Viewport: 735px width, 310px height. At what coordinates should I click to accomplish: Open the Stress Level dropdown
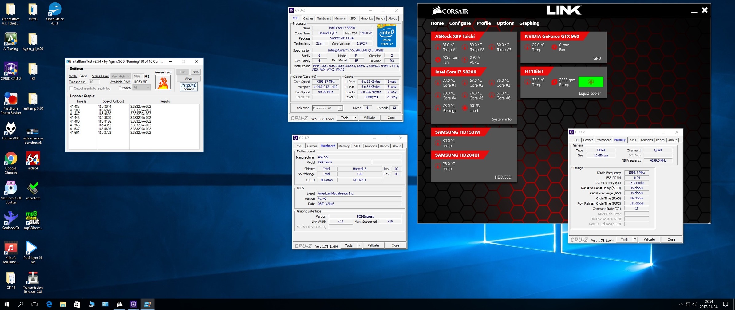(121, 76)
